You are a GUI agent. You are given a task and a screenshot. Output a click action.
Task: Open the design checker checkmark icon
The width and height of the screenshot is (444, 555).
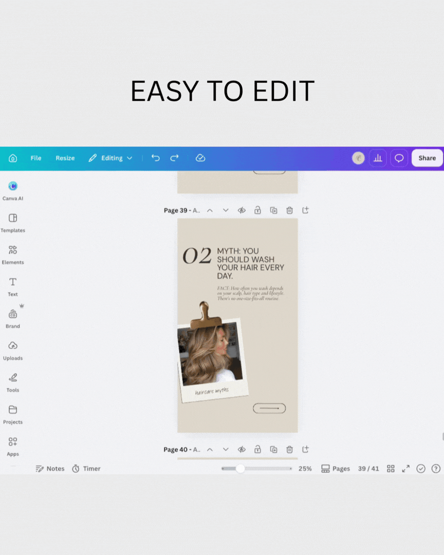tap(421, 469)
